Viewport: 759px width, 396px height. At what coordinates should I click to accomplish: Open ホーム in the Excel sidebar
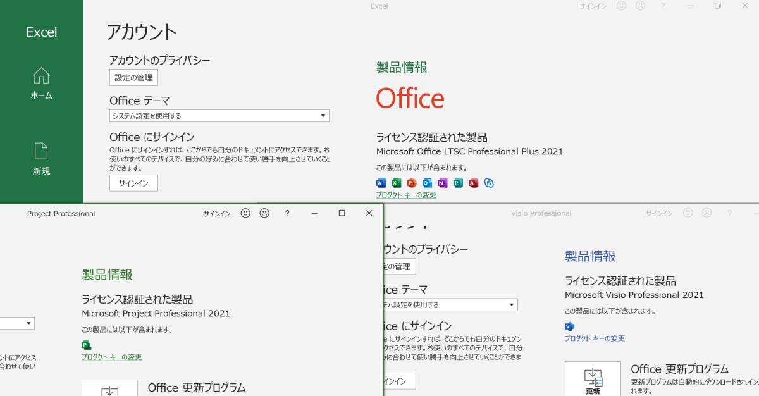click(41, 84)
